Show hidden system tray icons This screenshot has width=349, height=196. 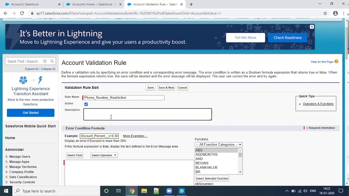point(287,191)
